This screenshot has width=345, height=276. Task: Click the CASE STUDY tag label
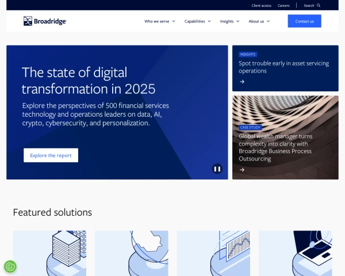pos(250,128)
